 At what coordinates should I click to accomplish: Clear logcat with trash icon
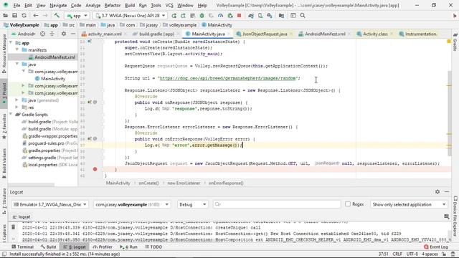click(x=13, y=227)
